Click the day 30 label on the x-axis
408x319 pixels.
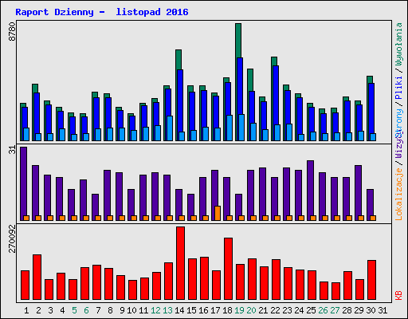(371, 310)
